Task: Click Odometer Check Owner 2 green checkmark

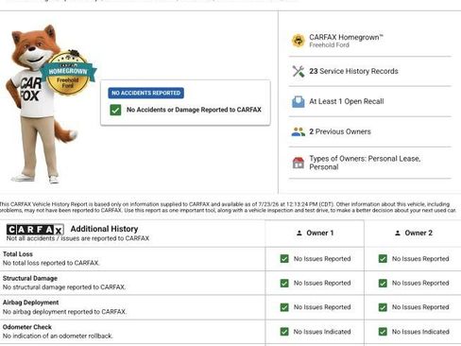Action: click(383, 332)
